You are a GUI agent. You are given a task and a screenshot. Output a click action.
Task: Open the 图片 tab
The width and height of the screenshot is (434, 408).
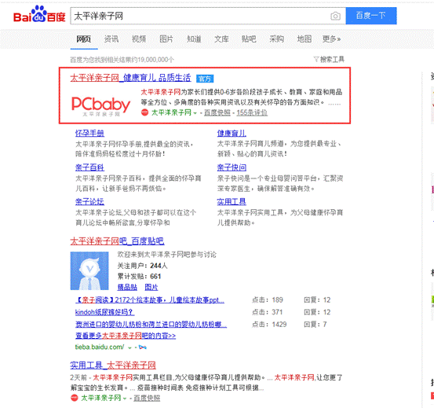(166, 39)
